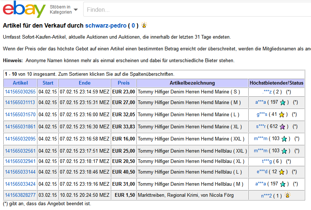Click teal star in Hemd Hellblau (XXL) row
Image resolution: width=311 pixels, height=210 pixels.
pyautogui.click(x=284, y=151)
